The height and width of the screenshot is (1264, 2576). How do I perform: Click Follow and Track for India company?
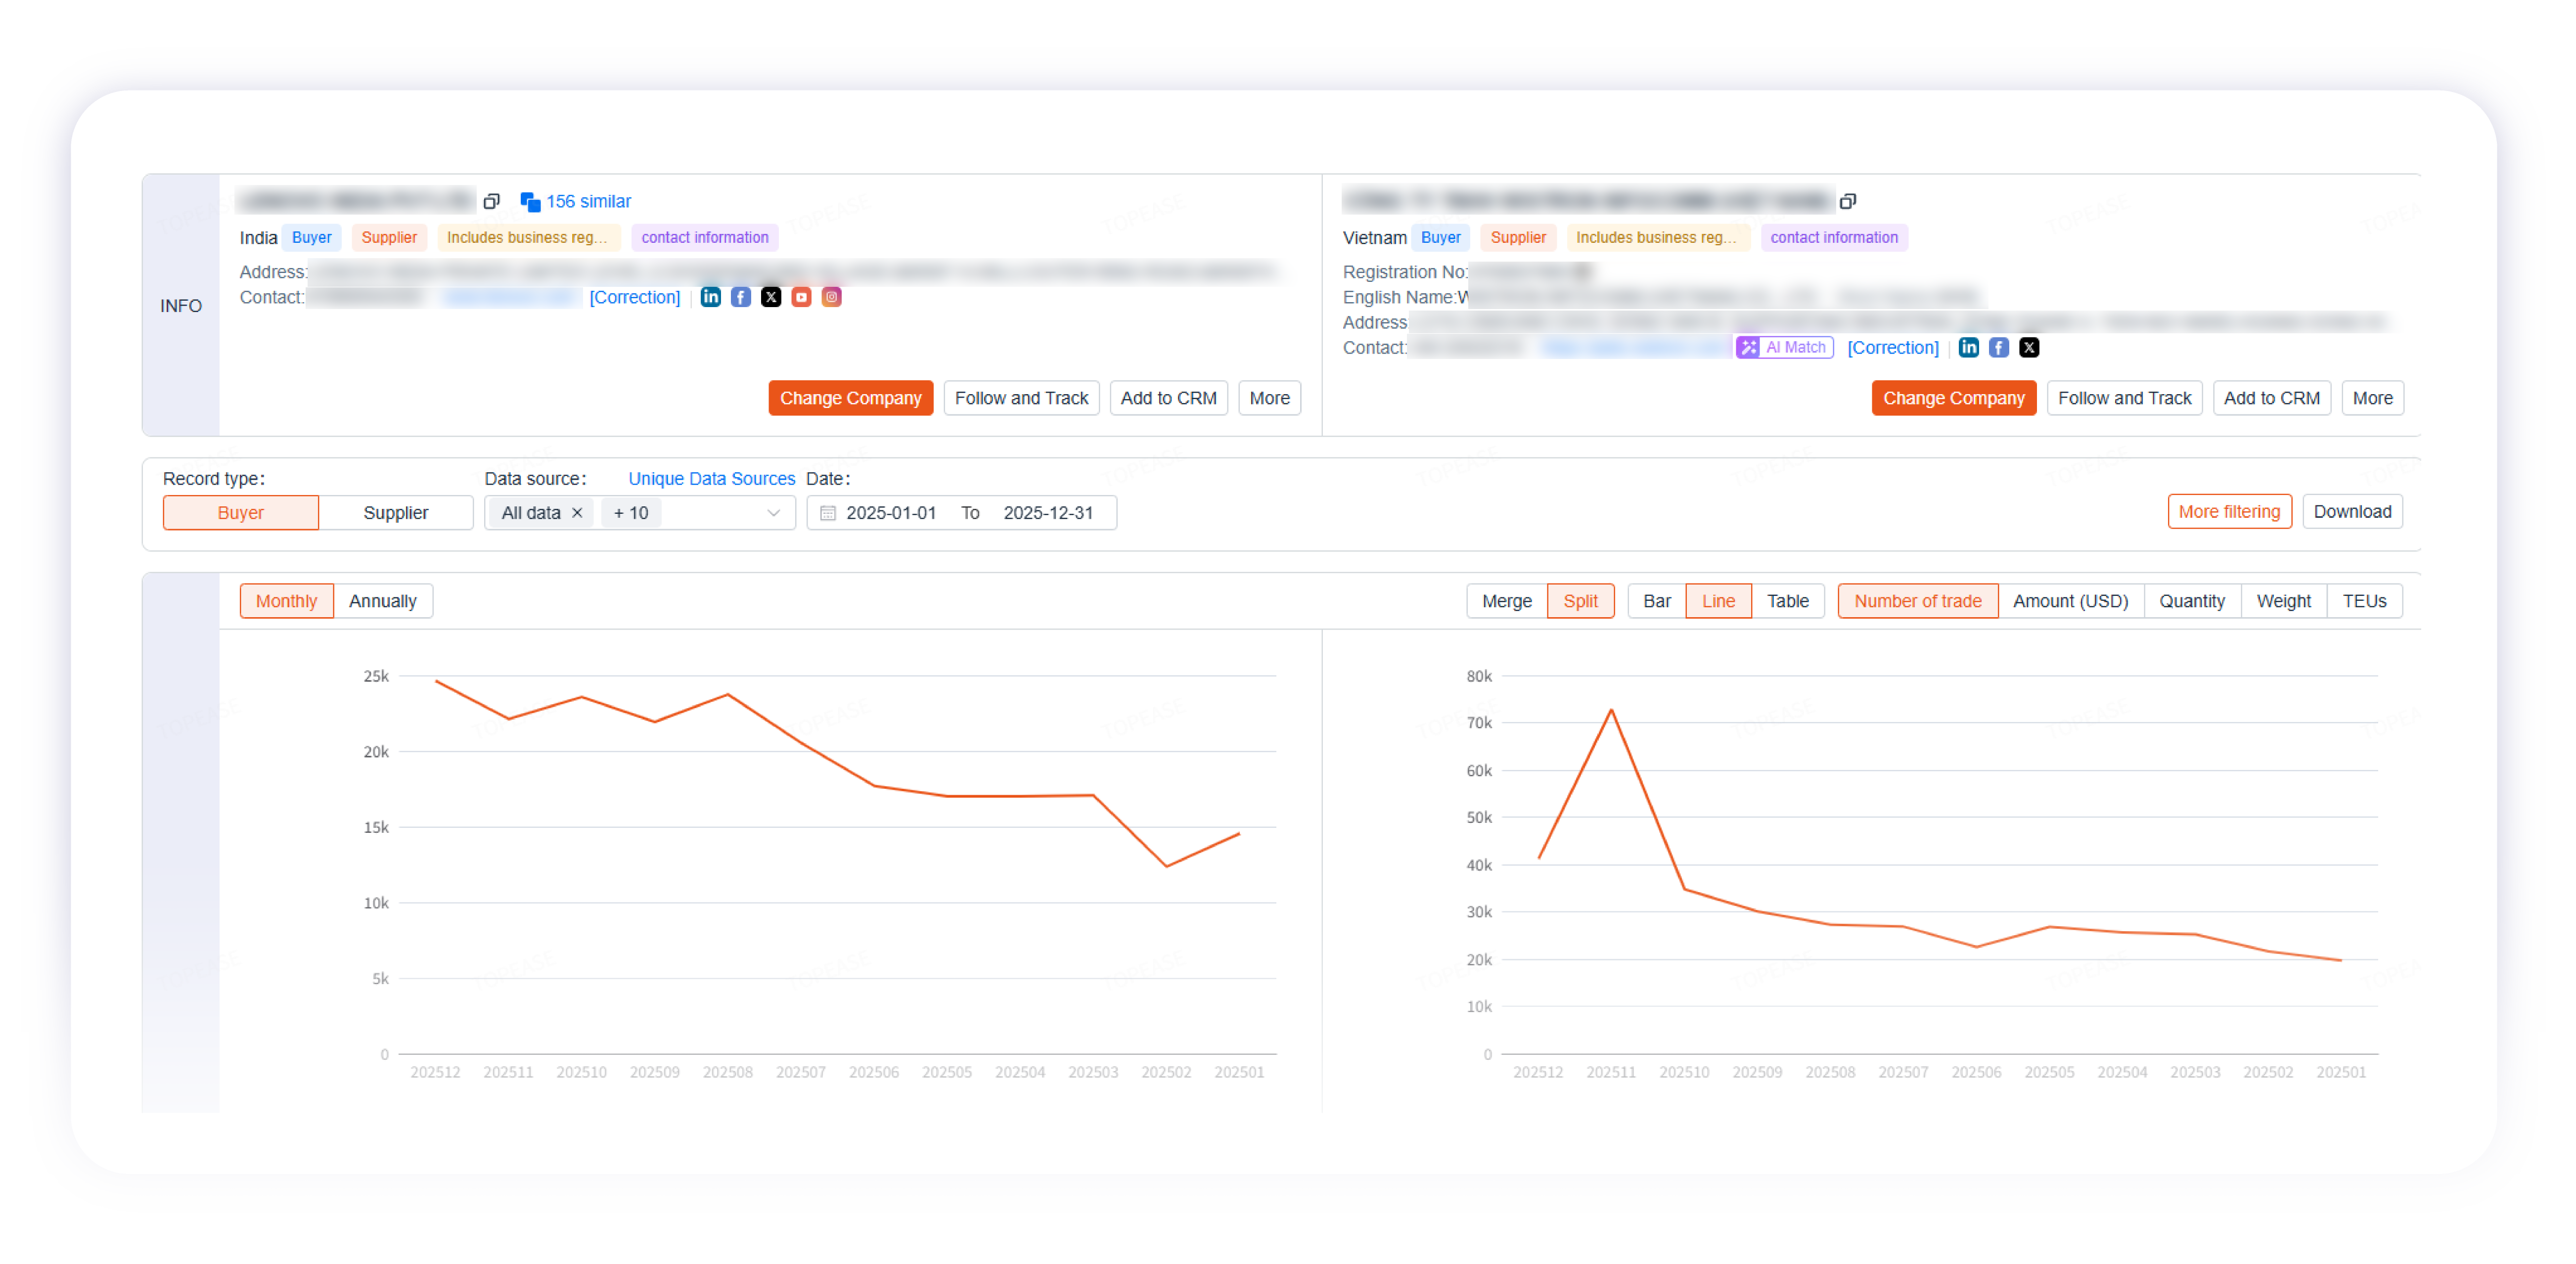click(x=1021, y=398)
